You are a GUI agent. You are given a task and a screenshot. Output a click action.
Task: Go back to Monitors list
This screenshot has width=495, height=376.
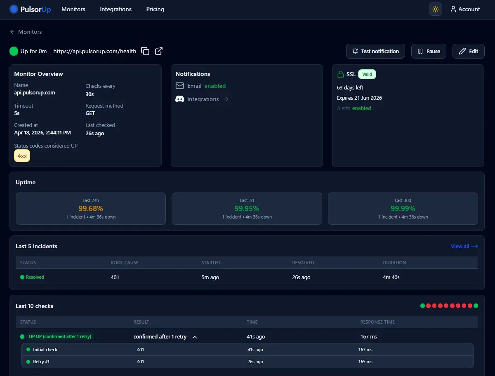point(26,32)
